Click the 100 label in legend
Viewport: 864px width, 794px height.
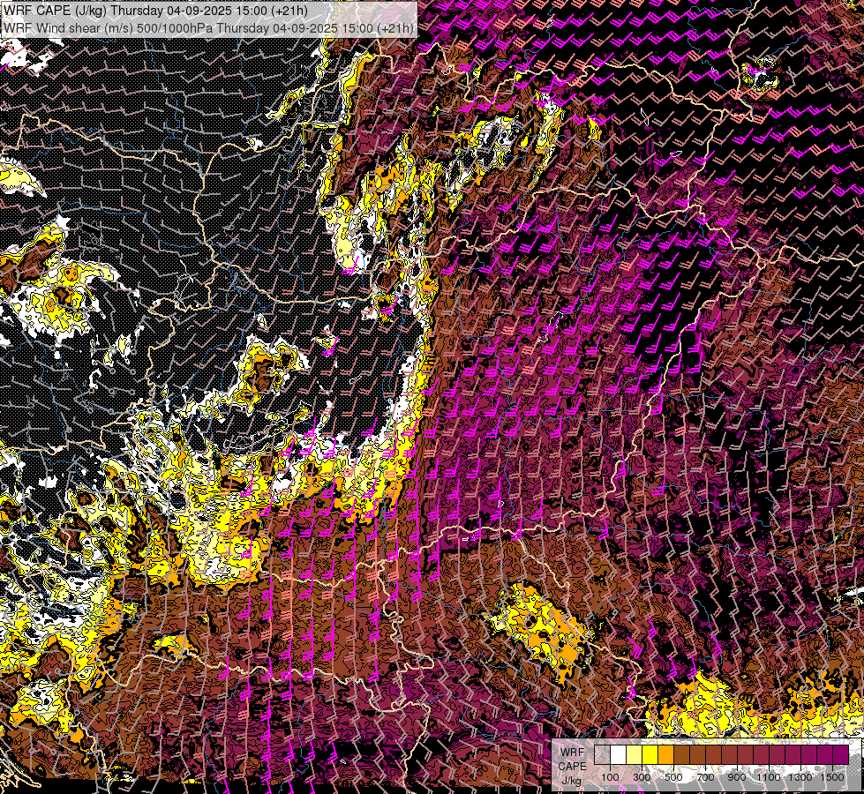tap(610, 777)
